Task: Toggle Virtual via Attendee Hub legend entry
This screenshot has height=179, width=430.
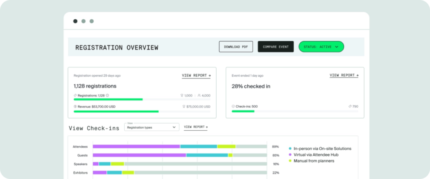Action: (313, 155)
